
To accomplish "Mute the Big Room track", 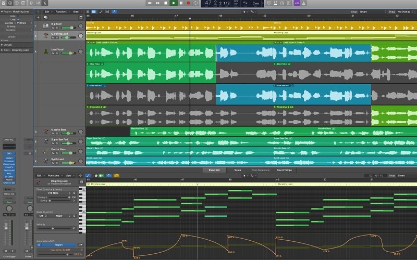I will (53, 27).
